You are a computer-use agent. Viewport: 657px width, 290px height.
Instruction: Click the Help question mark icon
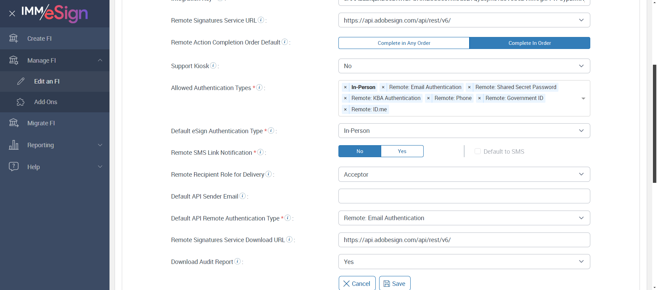click(x=14, y=167)
